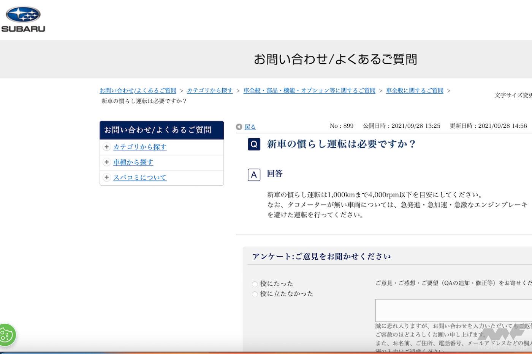This screenshot has height=354, width=532.
Task: Click the blue Q question icon
Action: point(254,144)
